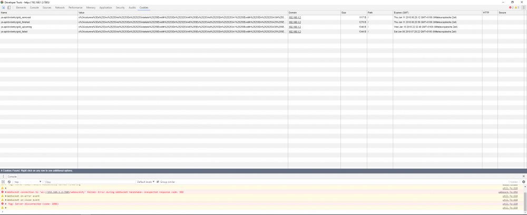The width and height of the screenshot is (527, 215).
Task: Select the Cookies tab
Action: (x=144, y=7)
